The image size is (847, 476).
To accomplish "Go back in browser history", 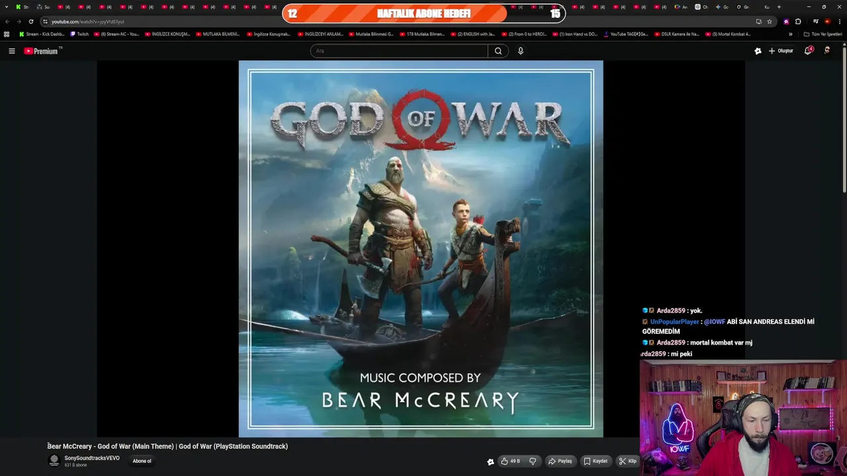I will [x=7, y=21].
